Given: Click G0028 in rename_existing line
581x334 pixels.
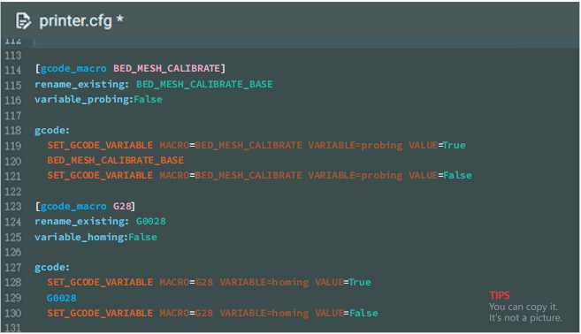Looking at the screenshot, I should point(151,222).
